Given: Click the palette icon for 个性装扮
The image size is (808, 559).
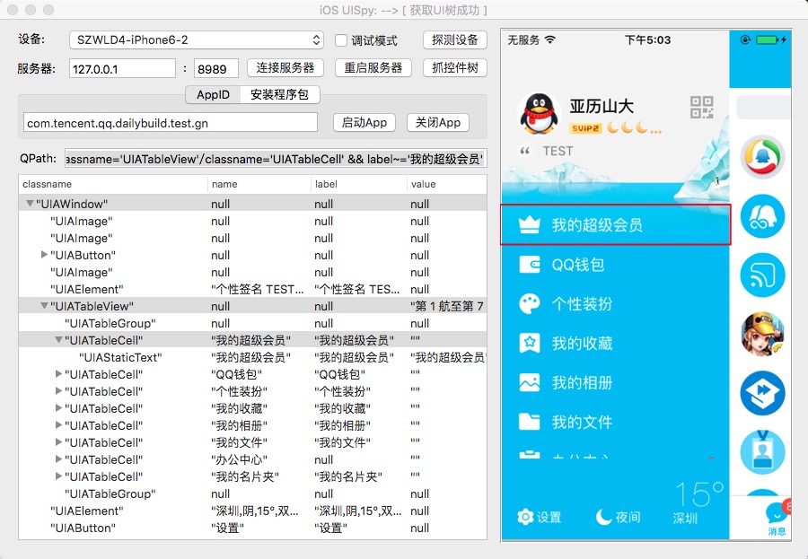Looking at the screenshot, I should (530, 304).
